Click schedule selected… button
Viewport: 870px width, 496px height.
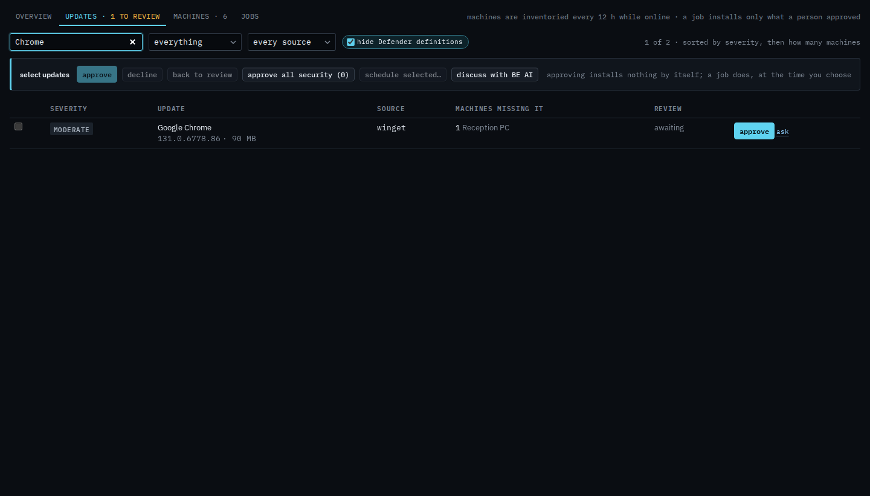point(403,75)
